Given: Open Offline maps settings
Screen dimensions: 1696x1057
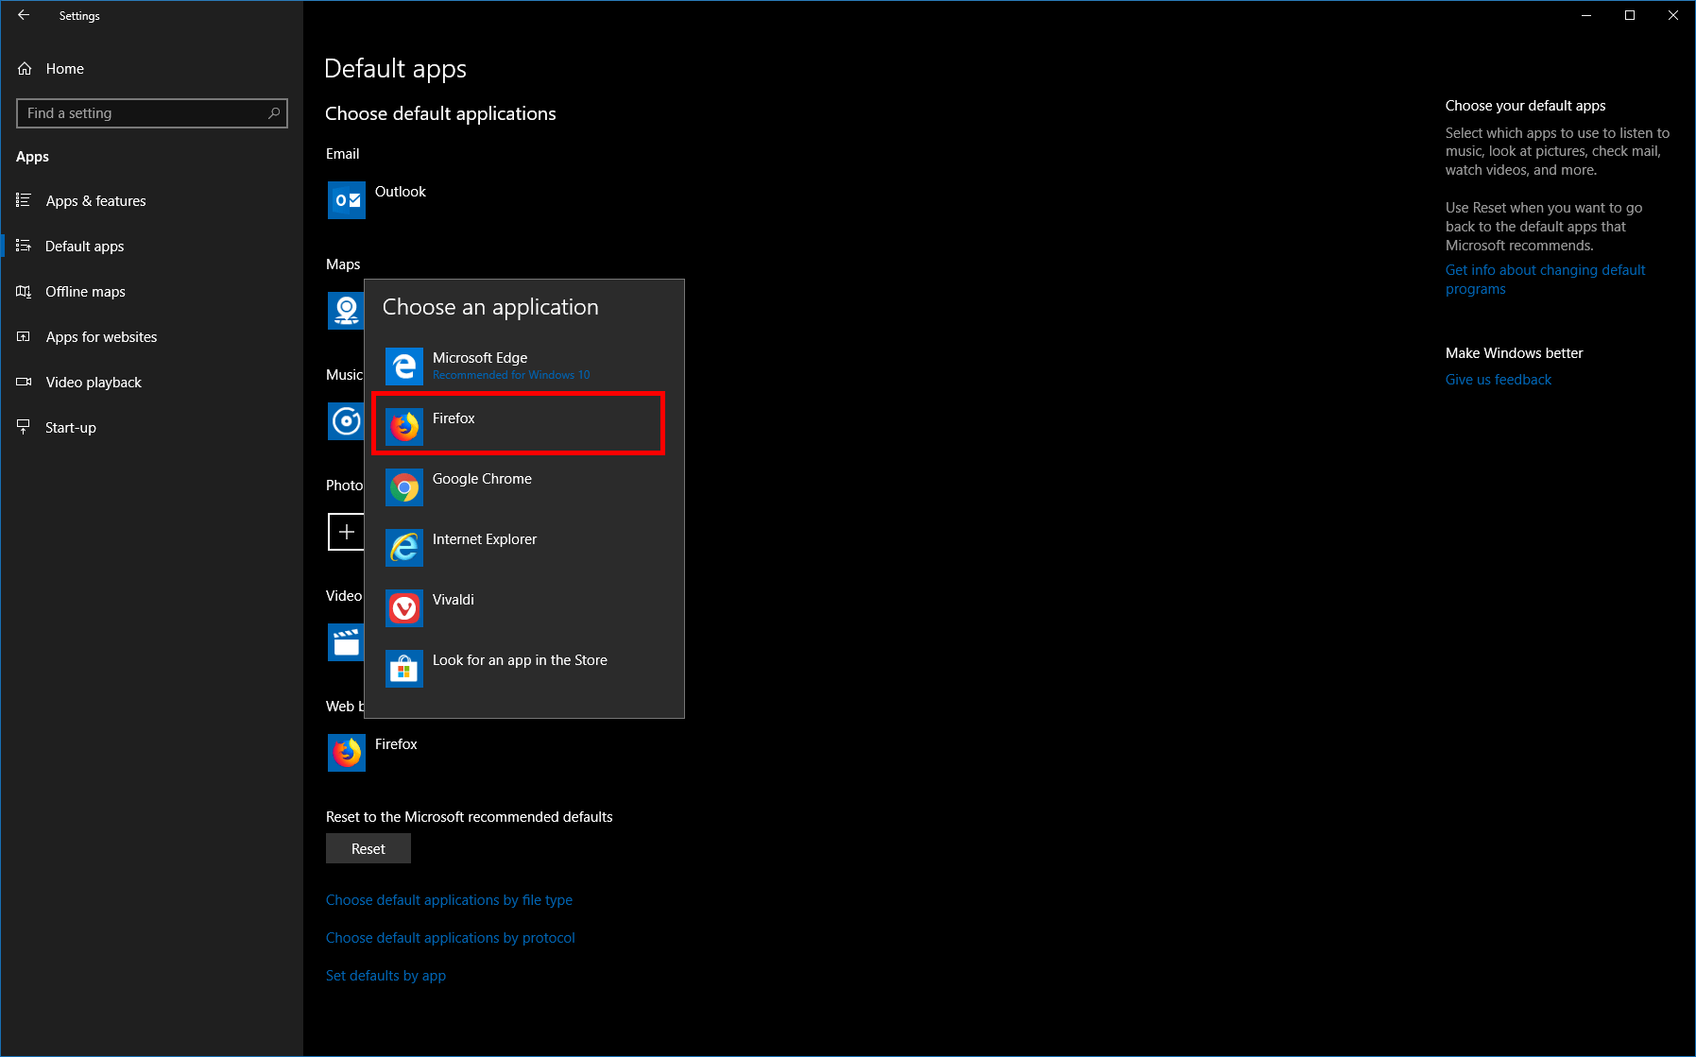Looking at the screenshot, I should pos(151,291).
